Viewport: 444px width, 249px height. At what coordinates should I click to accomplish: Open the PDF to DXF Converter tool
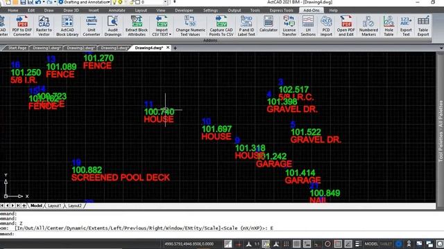pos(22,26)
